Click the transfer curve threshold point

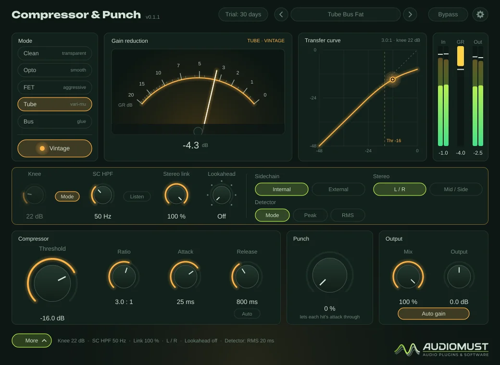392,79
